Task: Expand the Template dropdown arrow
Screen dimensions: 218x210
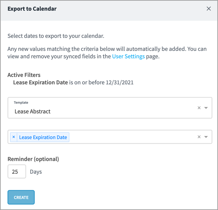Action: click(206, 108)
